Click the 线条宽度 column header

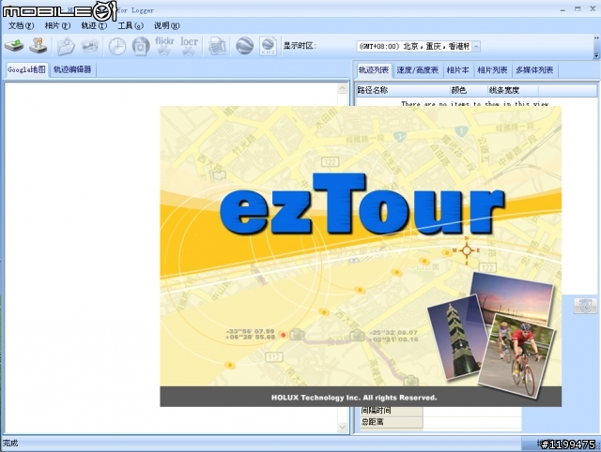[513, 90]
